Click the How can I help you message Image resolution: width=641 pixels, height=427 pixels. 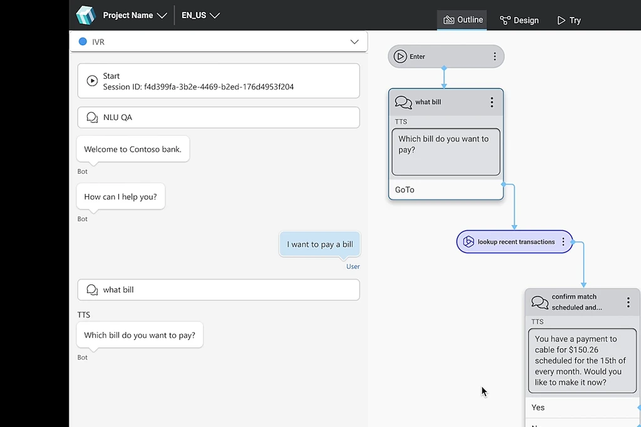tap(121, 197)
